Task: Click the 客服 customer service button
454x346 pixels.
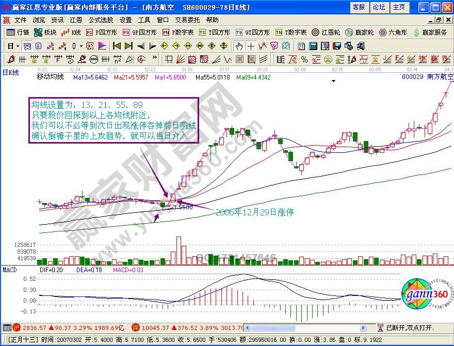Action: point(360,8)
